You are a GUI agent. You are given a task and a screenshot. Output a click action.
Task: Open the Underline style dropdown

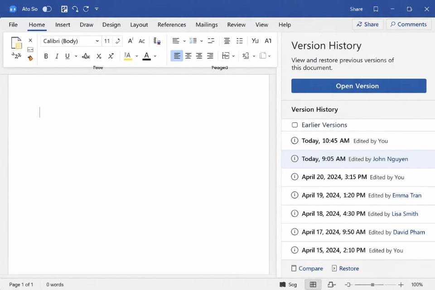(x=76, y=56)
